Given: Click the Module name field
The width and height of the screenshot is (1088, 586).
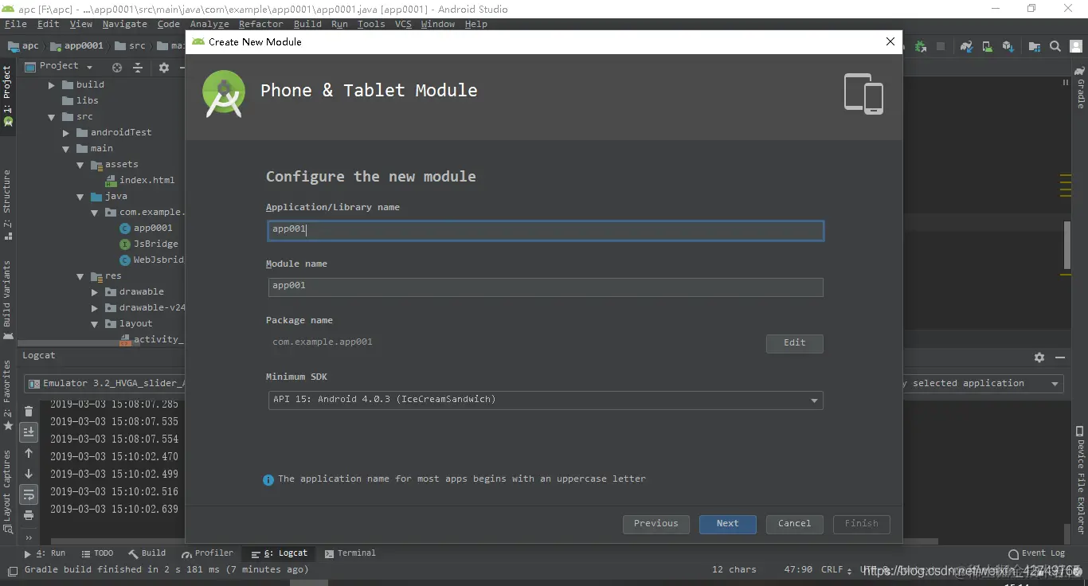Looking at the screenshot, I should 546,287.
